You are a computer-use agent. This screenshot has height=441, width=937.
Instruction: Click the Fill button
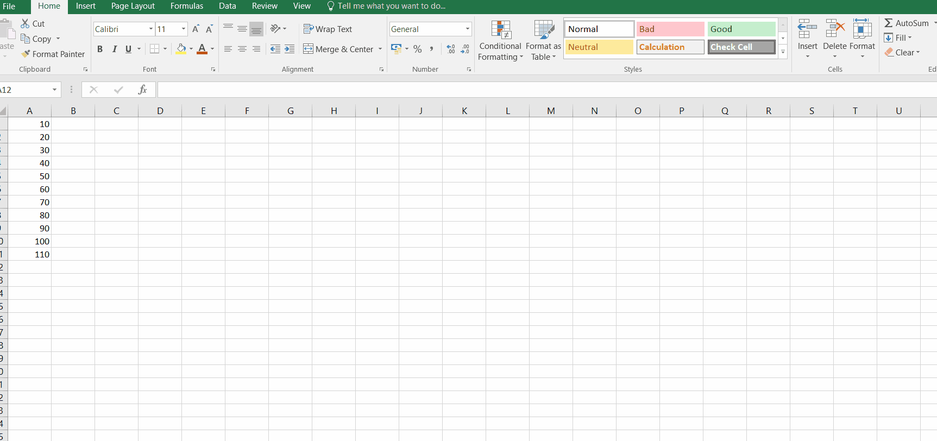coord(898,37)
